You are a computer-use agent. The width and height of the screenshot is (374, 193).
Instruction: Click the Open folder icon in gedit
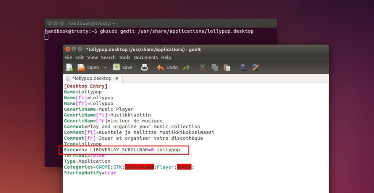click(x=81, y=67)
